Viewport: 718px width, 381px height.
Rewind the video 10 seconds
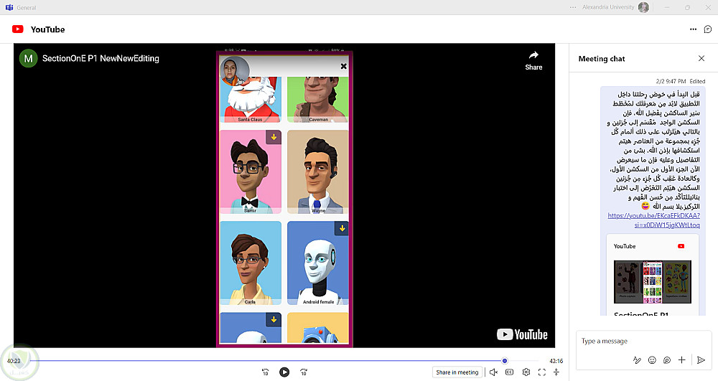[x=265, y=372]
